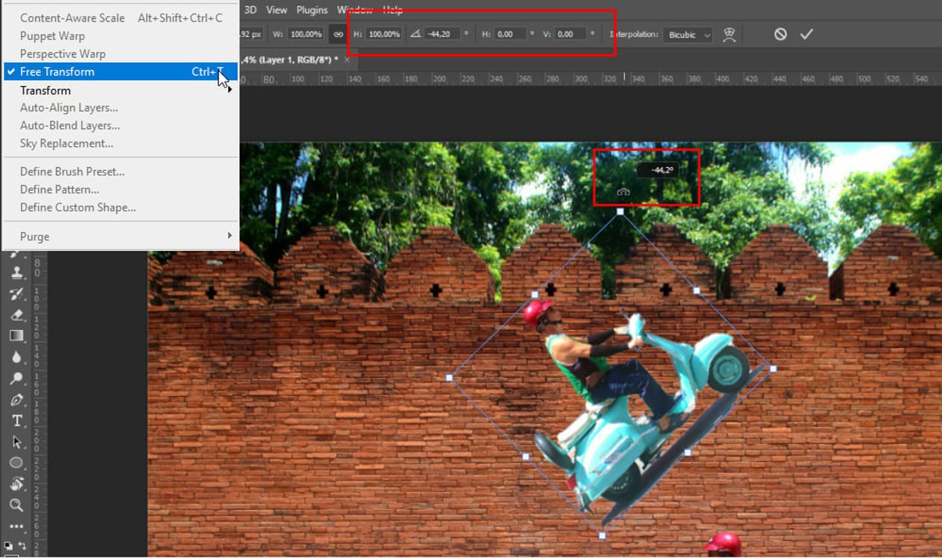Toggle Maintain Aspect Ratio link
The width and height of the screenshot is (942, 558).
coord(338,34)
